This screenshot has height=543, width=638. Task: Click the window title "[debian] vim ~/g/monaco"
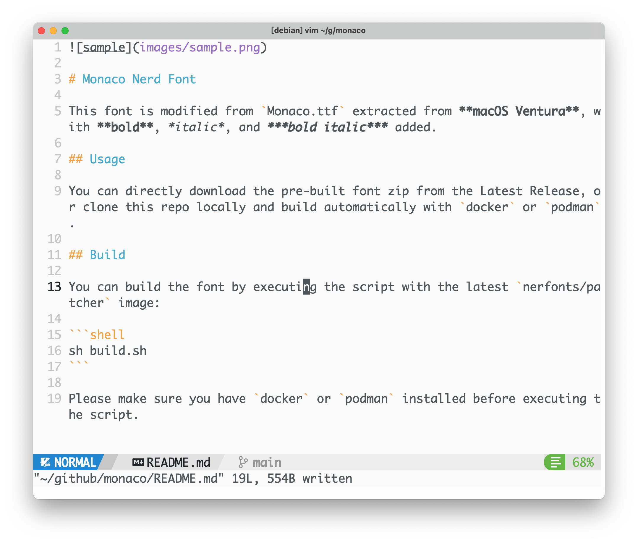pyautogui.click(x=318, y=30)
